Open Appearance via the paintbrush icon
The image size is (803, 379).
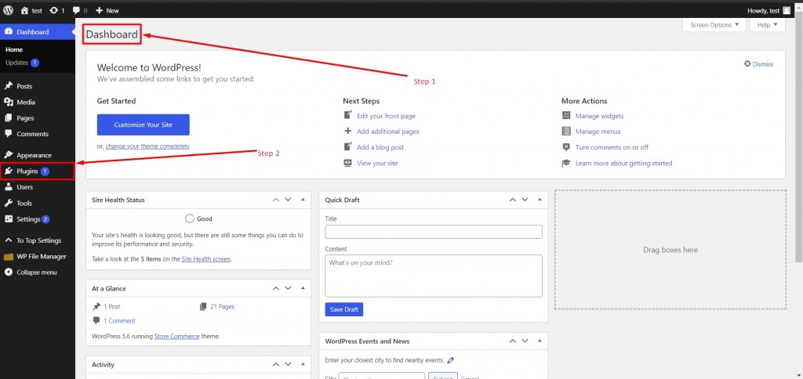[8, 155]
